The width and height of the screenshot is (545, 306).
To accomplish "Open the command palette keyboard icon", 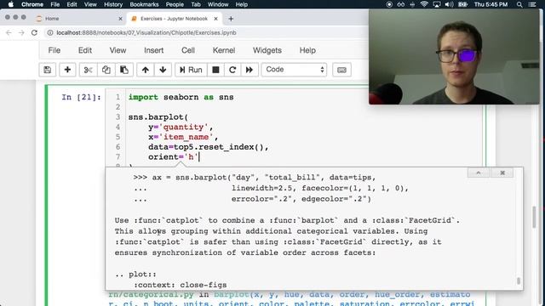I will [341, 70].
